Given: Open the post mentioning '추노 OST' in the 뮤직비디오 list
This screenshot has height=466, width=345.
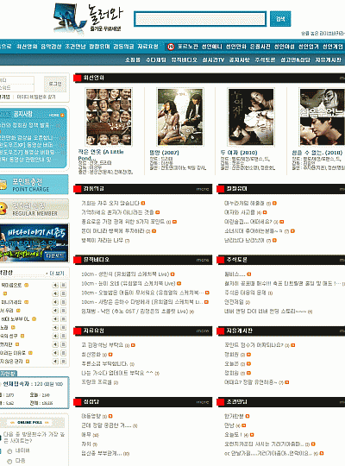Looking at the screenshot, I should pos(135,312).
